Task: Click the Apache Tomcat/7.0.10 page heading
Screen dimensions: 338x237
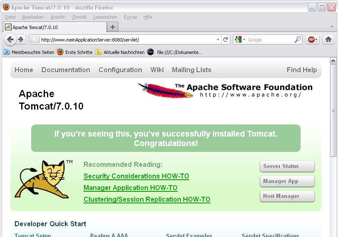Action: click(x=51, y=100)
